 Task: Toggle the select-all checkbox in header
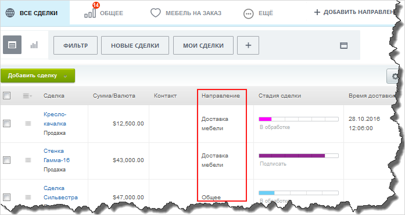[x=7, y=96]
